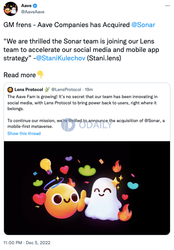This screenshot has width=174, height=250.
Task: Click the blue verified badge beside Aave
Action: (35, 6)
